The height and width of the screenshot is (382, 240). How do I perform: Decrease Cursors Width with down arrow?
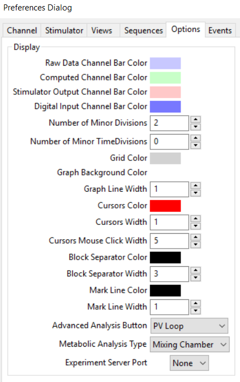195,226
